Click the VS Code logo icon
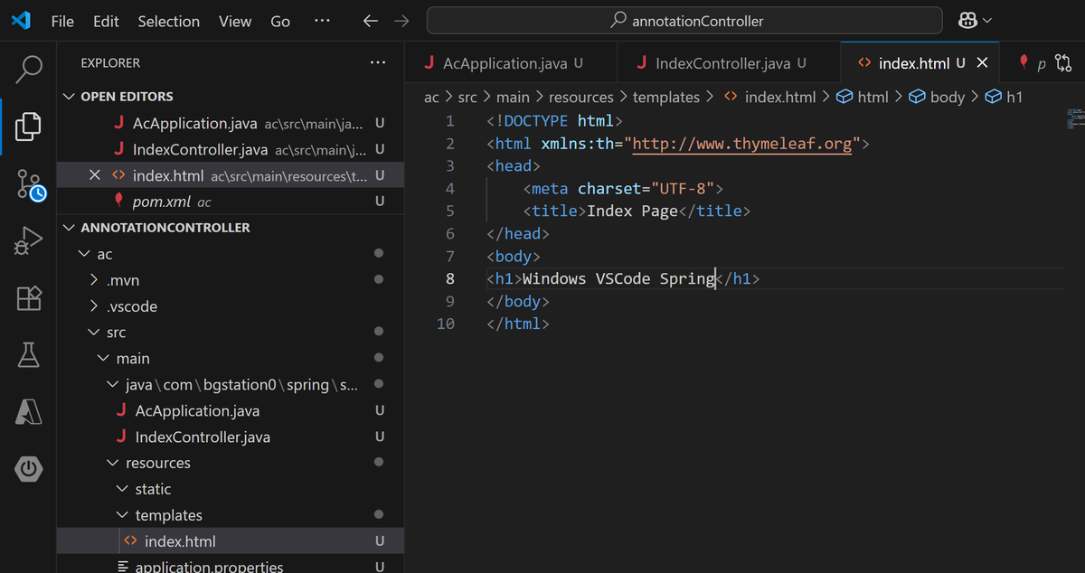This screenshot has width=1085, height=573. [x=22, y=21]
